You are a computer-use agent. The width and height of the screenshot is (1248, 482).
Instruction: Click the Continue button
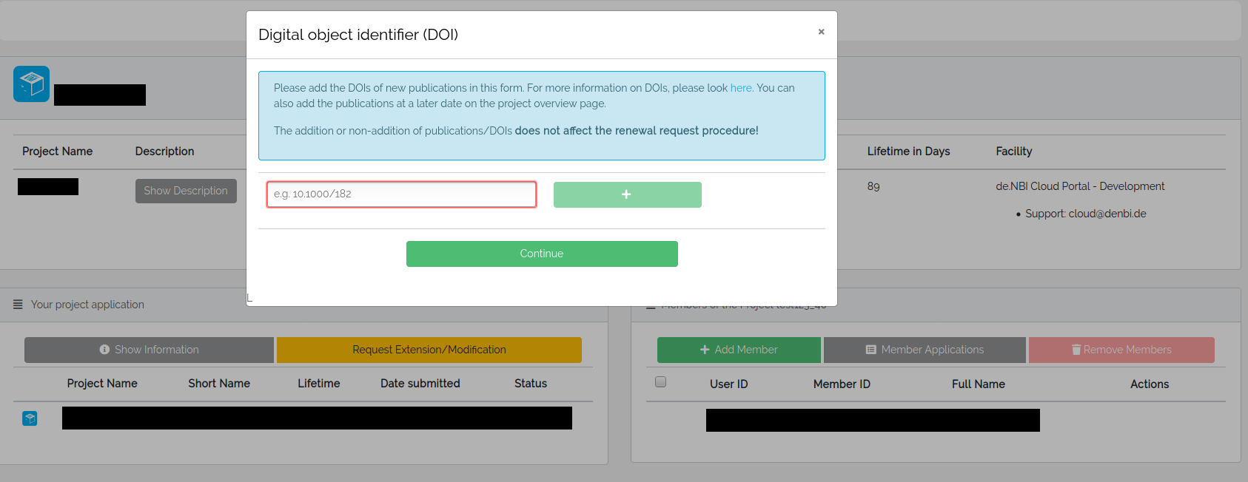(x=541, y=254)
